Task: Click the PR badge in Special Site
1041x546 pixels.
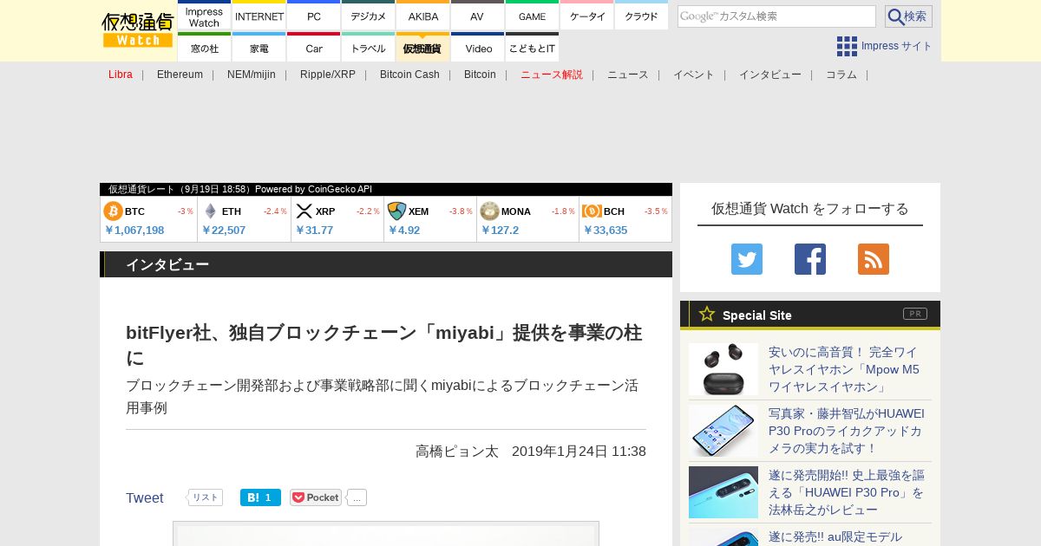Action: (915, 314)
